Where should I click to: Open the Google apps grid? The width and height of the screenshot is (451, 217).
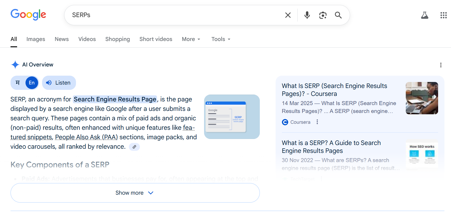click(443, 15)
